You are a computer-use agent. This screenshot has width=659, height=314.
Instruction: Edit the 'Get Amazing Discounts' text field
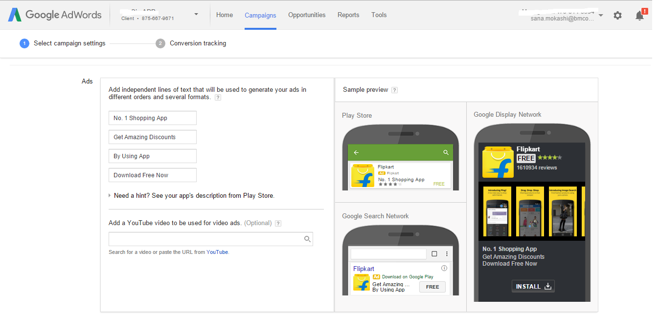tap(153, 137)
